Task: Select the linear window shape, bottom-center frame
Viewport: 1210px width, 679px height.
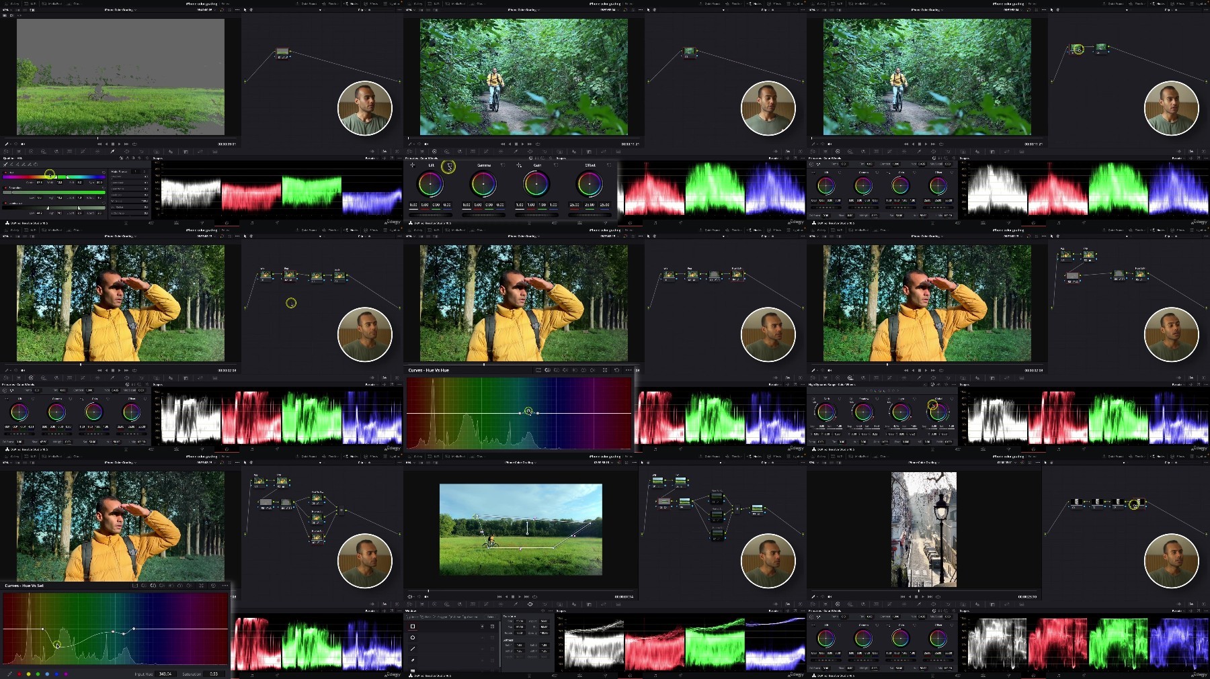Action: pyautogui.click(x=413, y=627)
